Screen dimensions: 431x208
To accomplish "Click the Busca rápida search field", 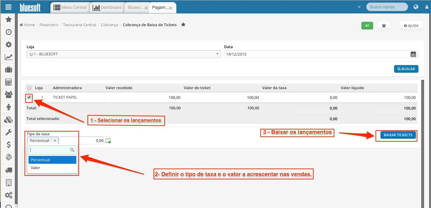I will [387, 7].
